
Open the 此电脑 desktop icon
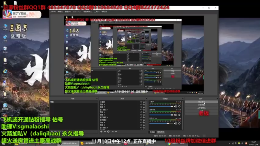5,27
